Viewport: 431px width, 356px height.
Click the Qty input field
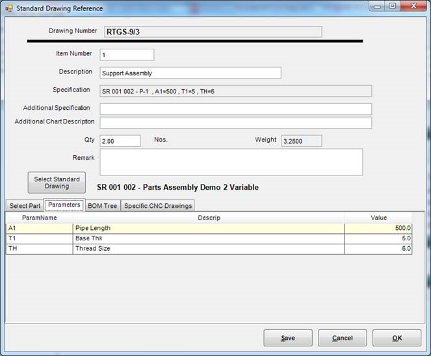[x=120, y=141]
